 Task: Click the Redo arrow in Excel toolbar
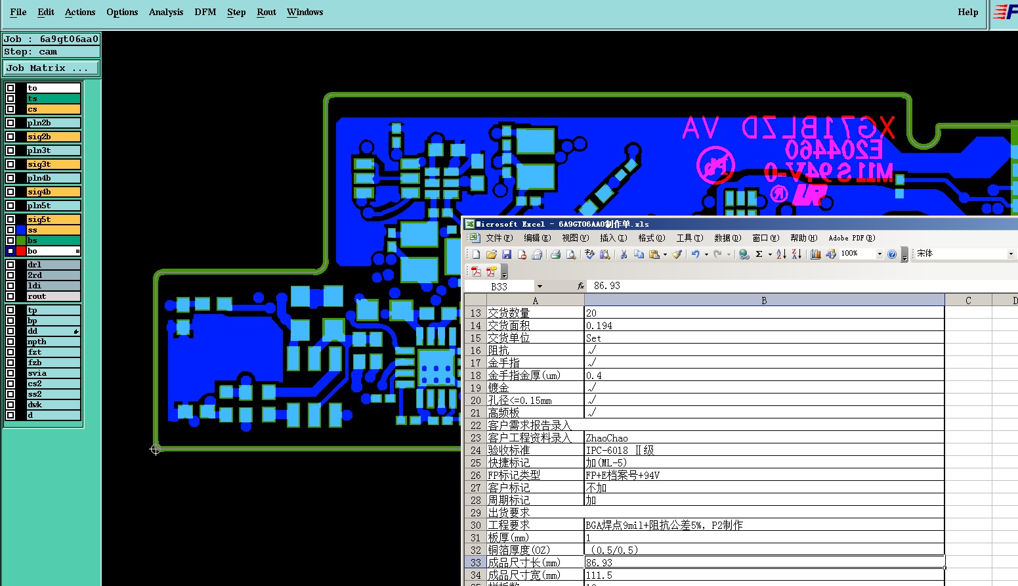pos(717,254)
